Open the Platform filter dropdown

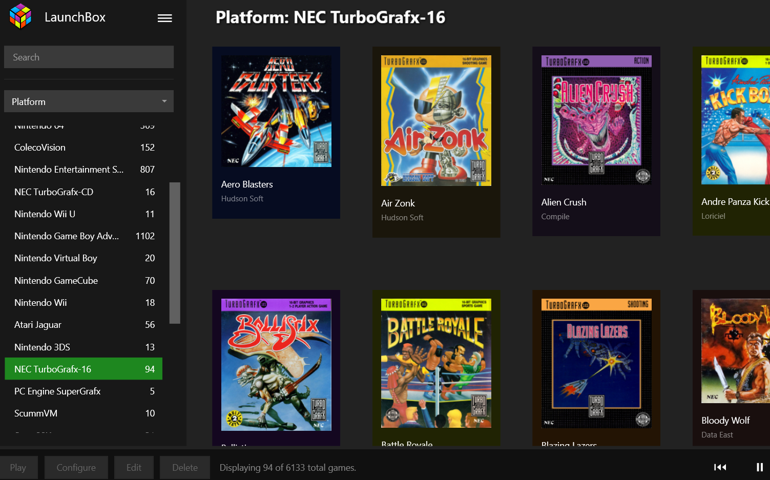point(89,101)
